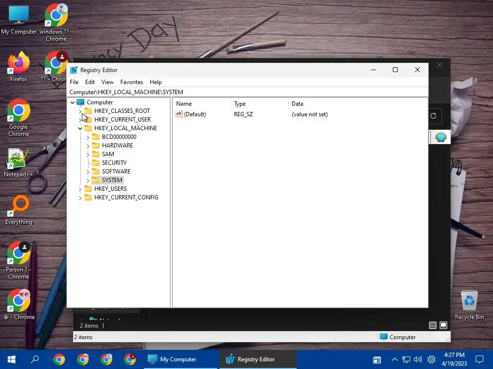Click Registry Editor taskbar button
Viewport: 493px width, 369px height.
tap(258, 359)
